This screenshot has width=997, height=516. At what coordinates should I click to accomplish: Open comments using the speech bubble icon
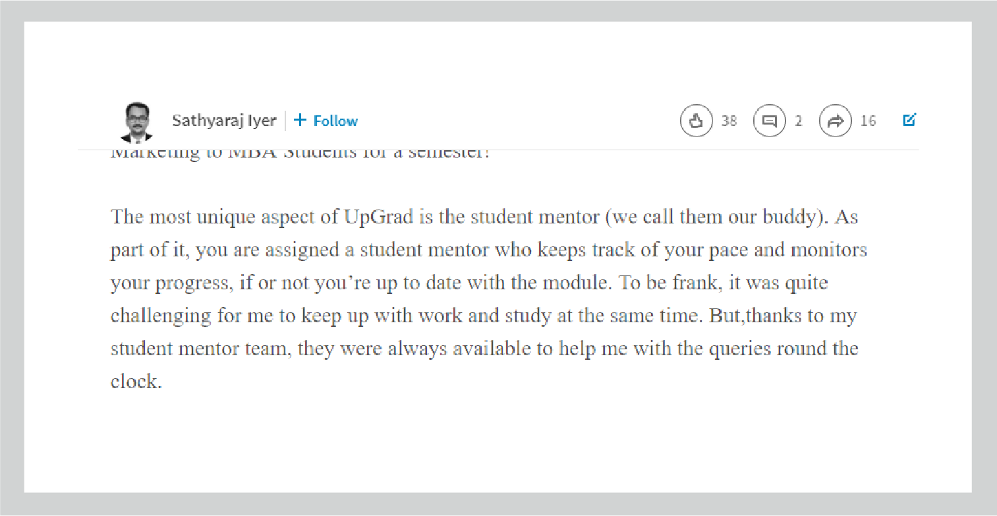pos(770,121)
